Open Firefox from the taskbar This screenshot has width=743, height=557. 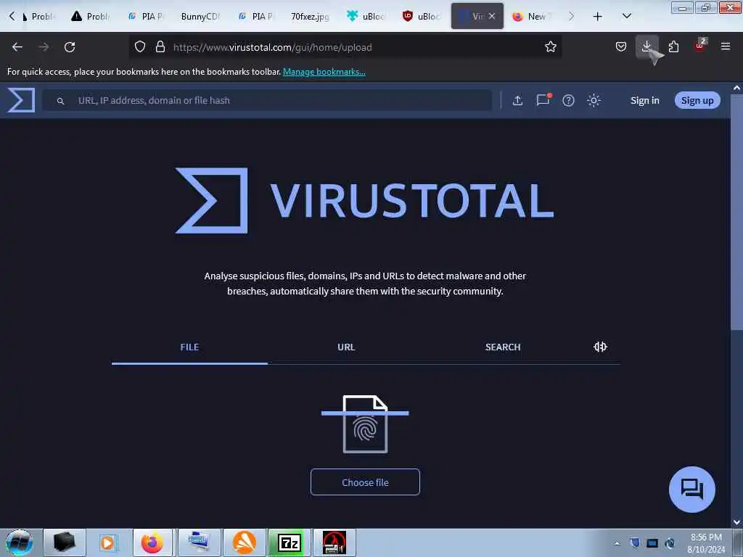coord(152,542)
